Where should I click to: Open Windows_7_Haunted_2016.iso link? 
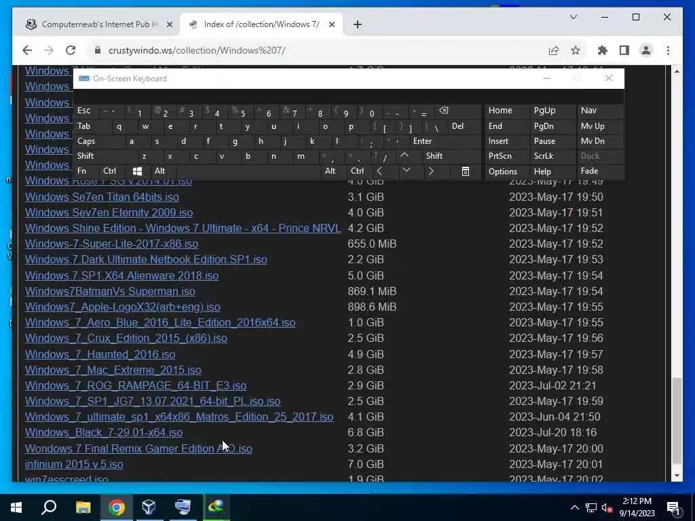tap(100, 354)
